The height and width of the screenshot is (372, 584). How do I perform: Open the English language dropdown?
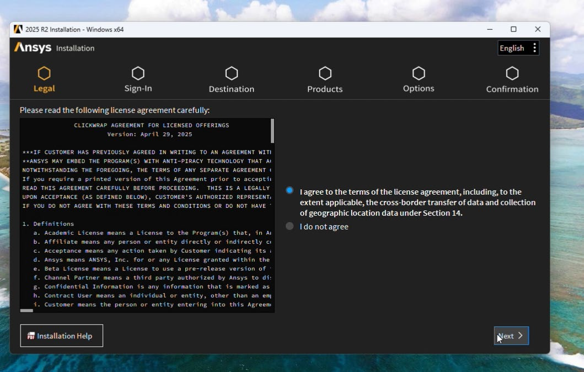coord(512,48)
